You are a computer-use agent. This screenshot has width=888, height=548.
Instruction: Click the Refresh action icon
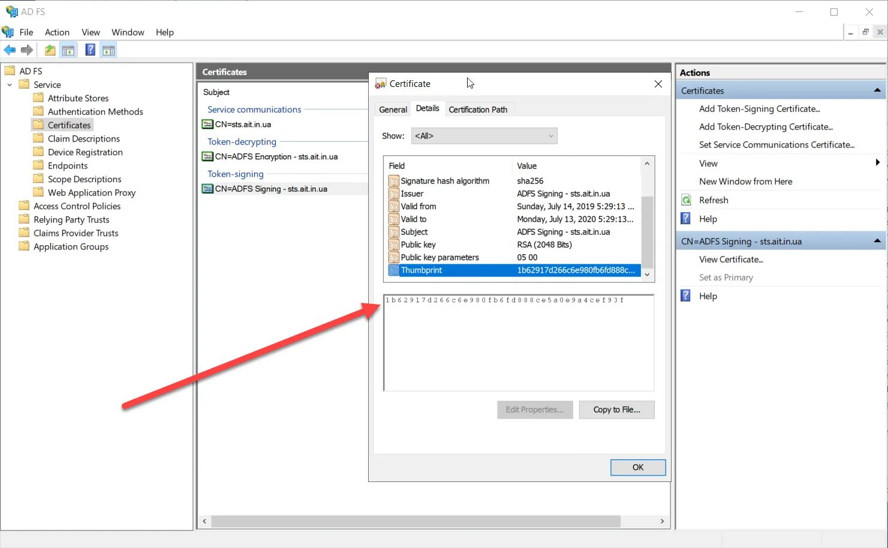(687, 200)
